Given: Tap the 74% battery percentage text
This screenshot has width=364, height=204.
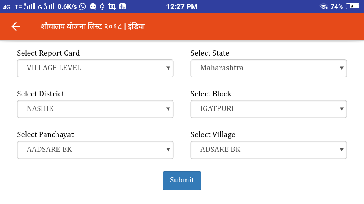Looking at the screenshot, I should (x=337, y=6).
